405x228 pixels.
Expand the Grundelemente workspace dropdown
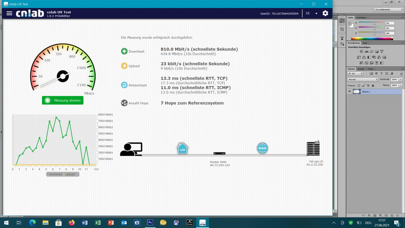pyautogui.click(x=389, y=10)
